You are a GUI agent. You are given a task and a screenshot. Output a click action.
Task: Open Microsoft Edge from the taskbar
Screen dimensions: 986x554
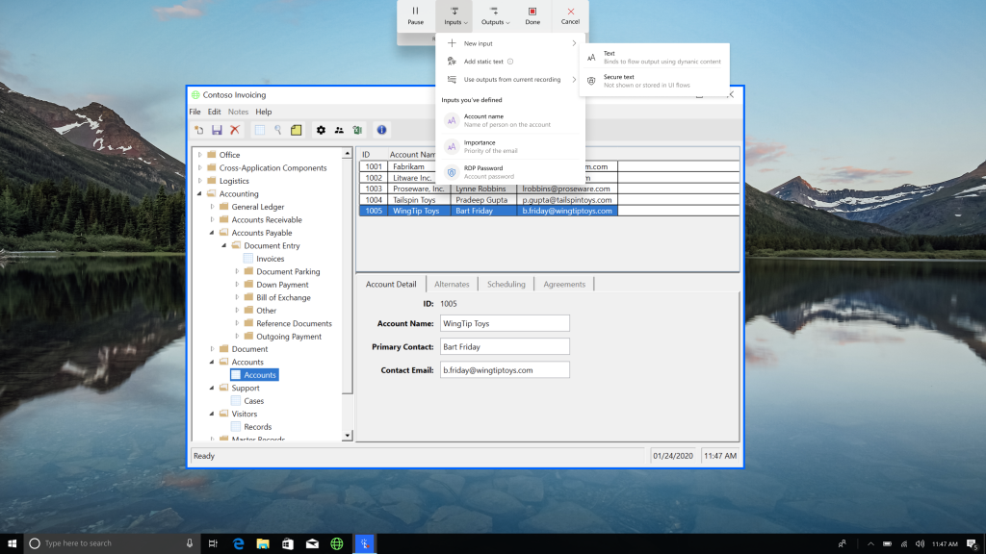[237, 543]
